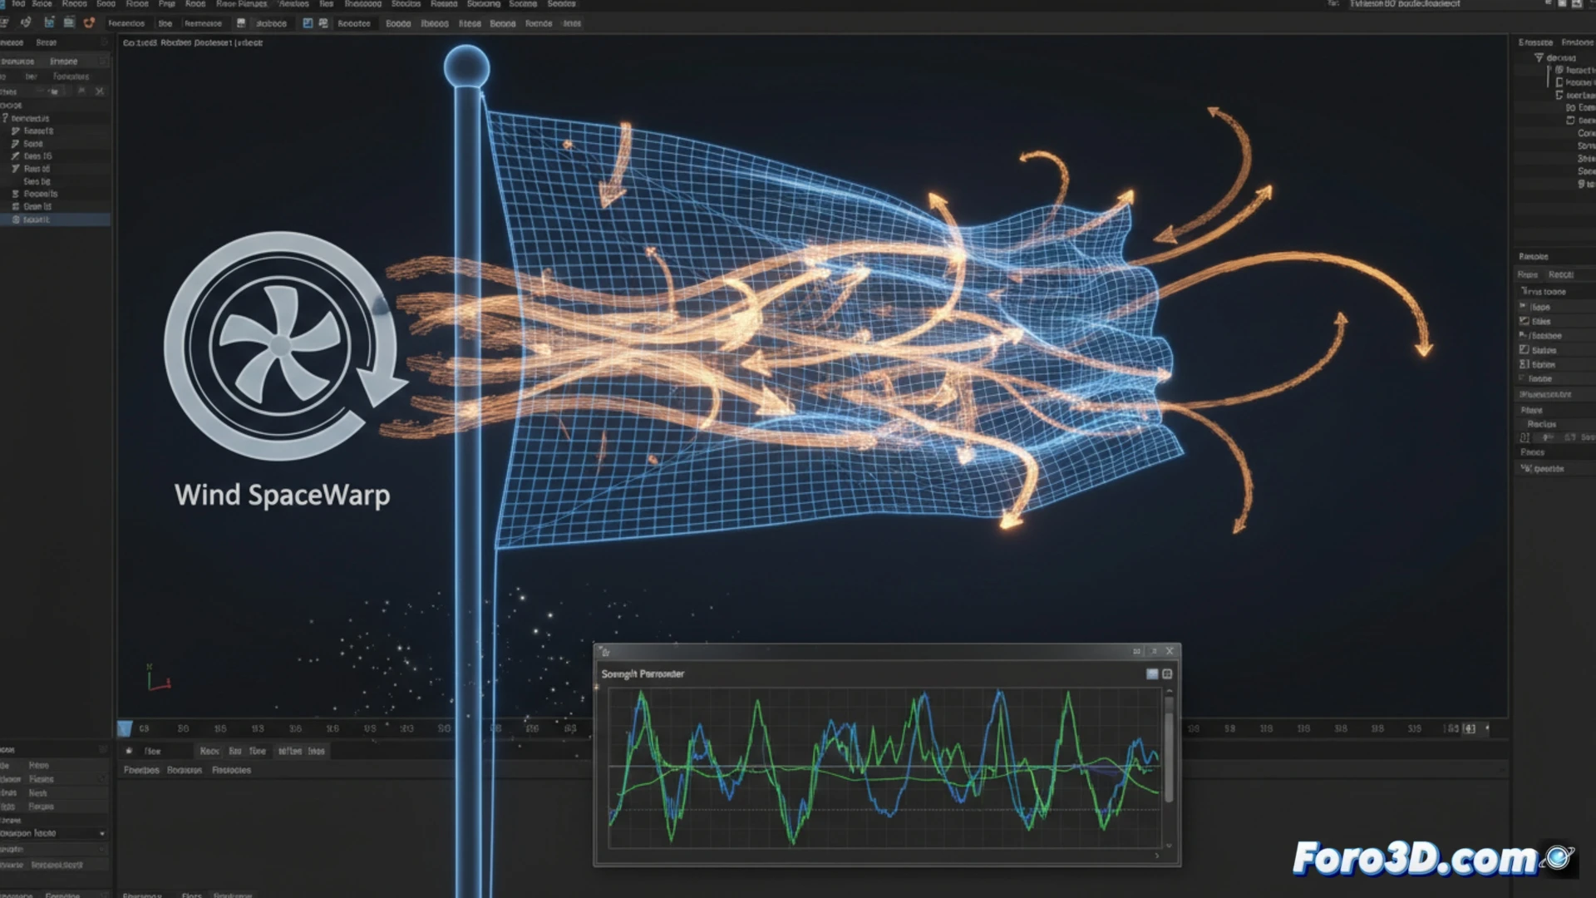Click the first text button in toolbar

pyautogui.click(x=126, y=23)
